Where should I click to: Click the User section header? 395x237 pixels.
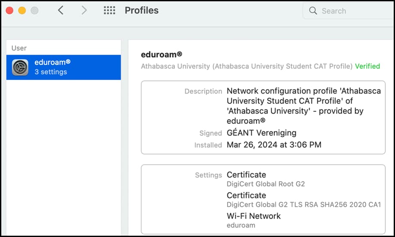click(x=19, y=48)
